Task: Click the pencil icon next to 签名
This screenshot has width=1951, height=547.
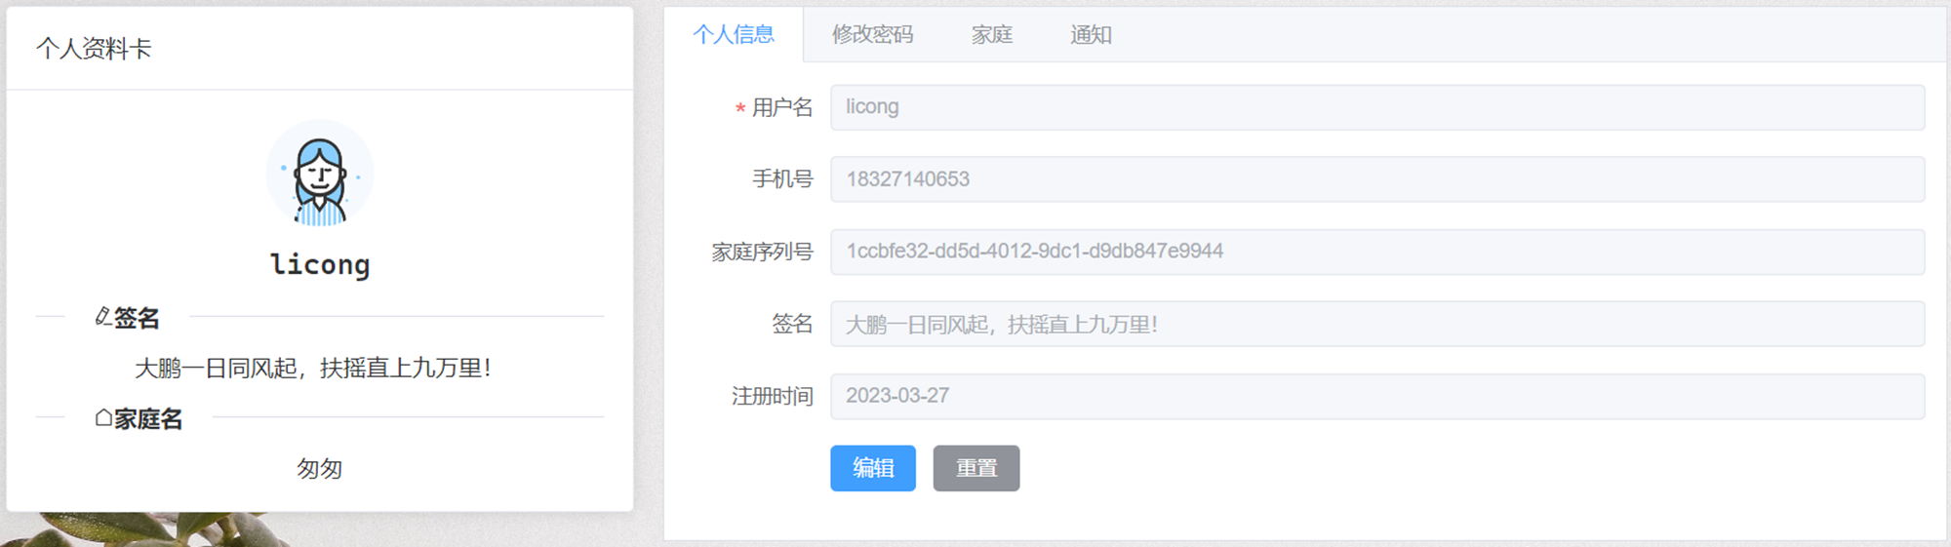Action: [x=102, y=317]
